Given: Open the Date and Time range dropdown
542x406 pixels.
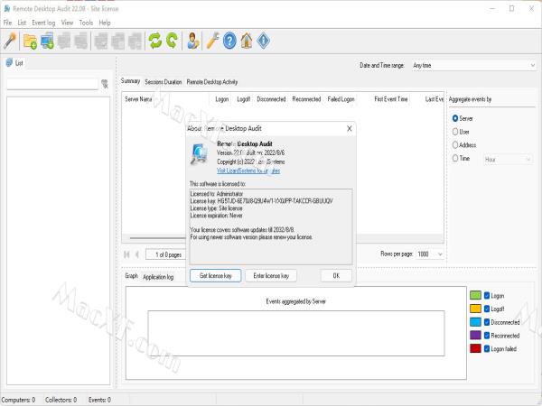Looking at the screenshot, I should [x=474, y=65].
